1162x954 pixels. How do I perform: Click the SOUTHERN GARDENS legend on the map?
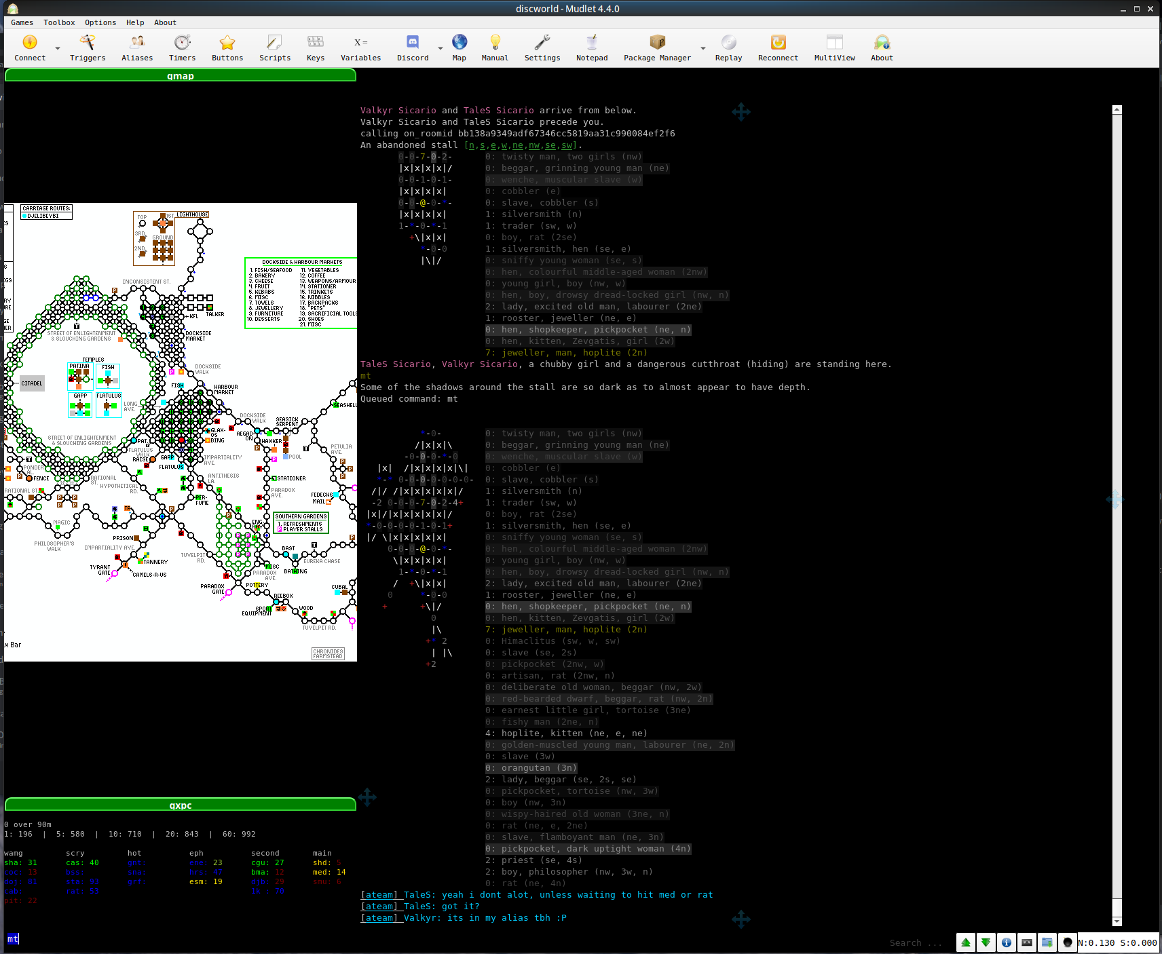click(x=301, y=522)
